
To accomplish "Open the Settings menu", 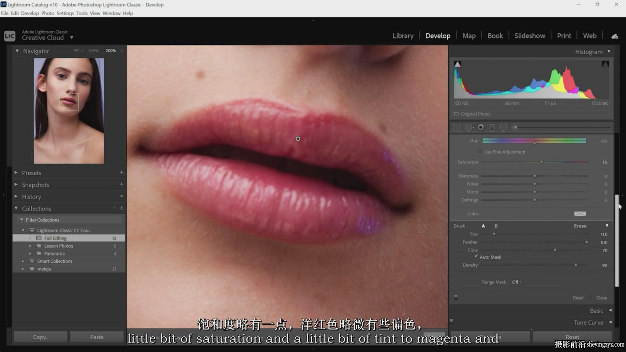I will (x=65, y=13).
